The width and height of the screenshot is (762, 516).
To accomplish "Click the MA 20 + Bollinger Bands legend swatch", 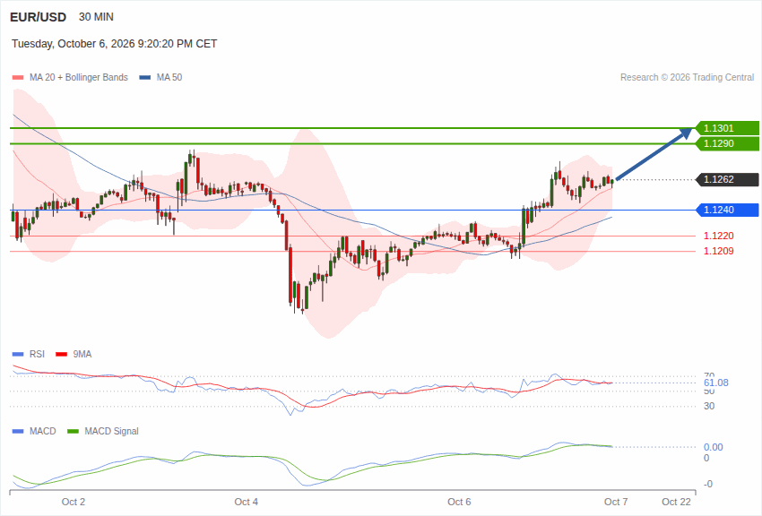I will [18, 77].
